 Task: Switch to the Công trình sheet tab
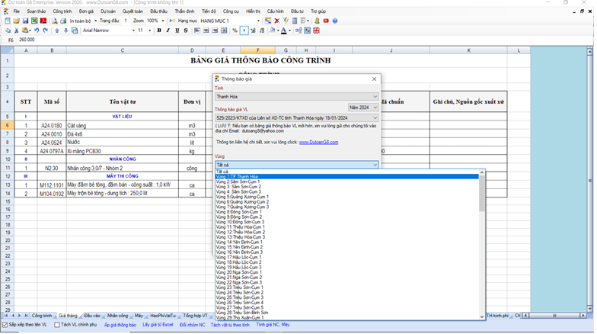coord(42,316)
